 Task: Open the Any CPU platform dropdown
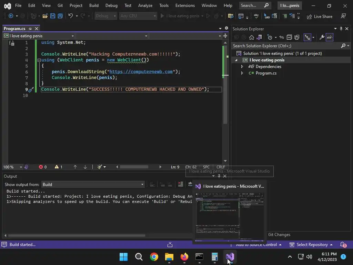138,16
